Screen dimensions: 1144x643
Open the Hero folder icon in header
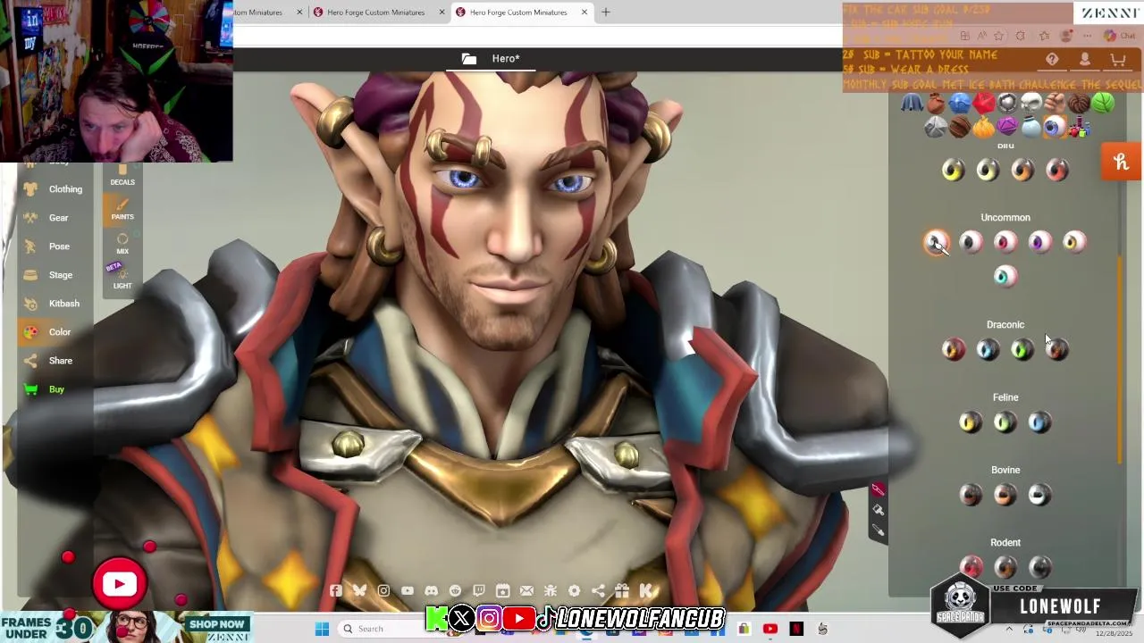(x=469, y=59)
